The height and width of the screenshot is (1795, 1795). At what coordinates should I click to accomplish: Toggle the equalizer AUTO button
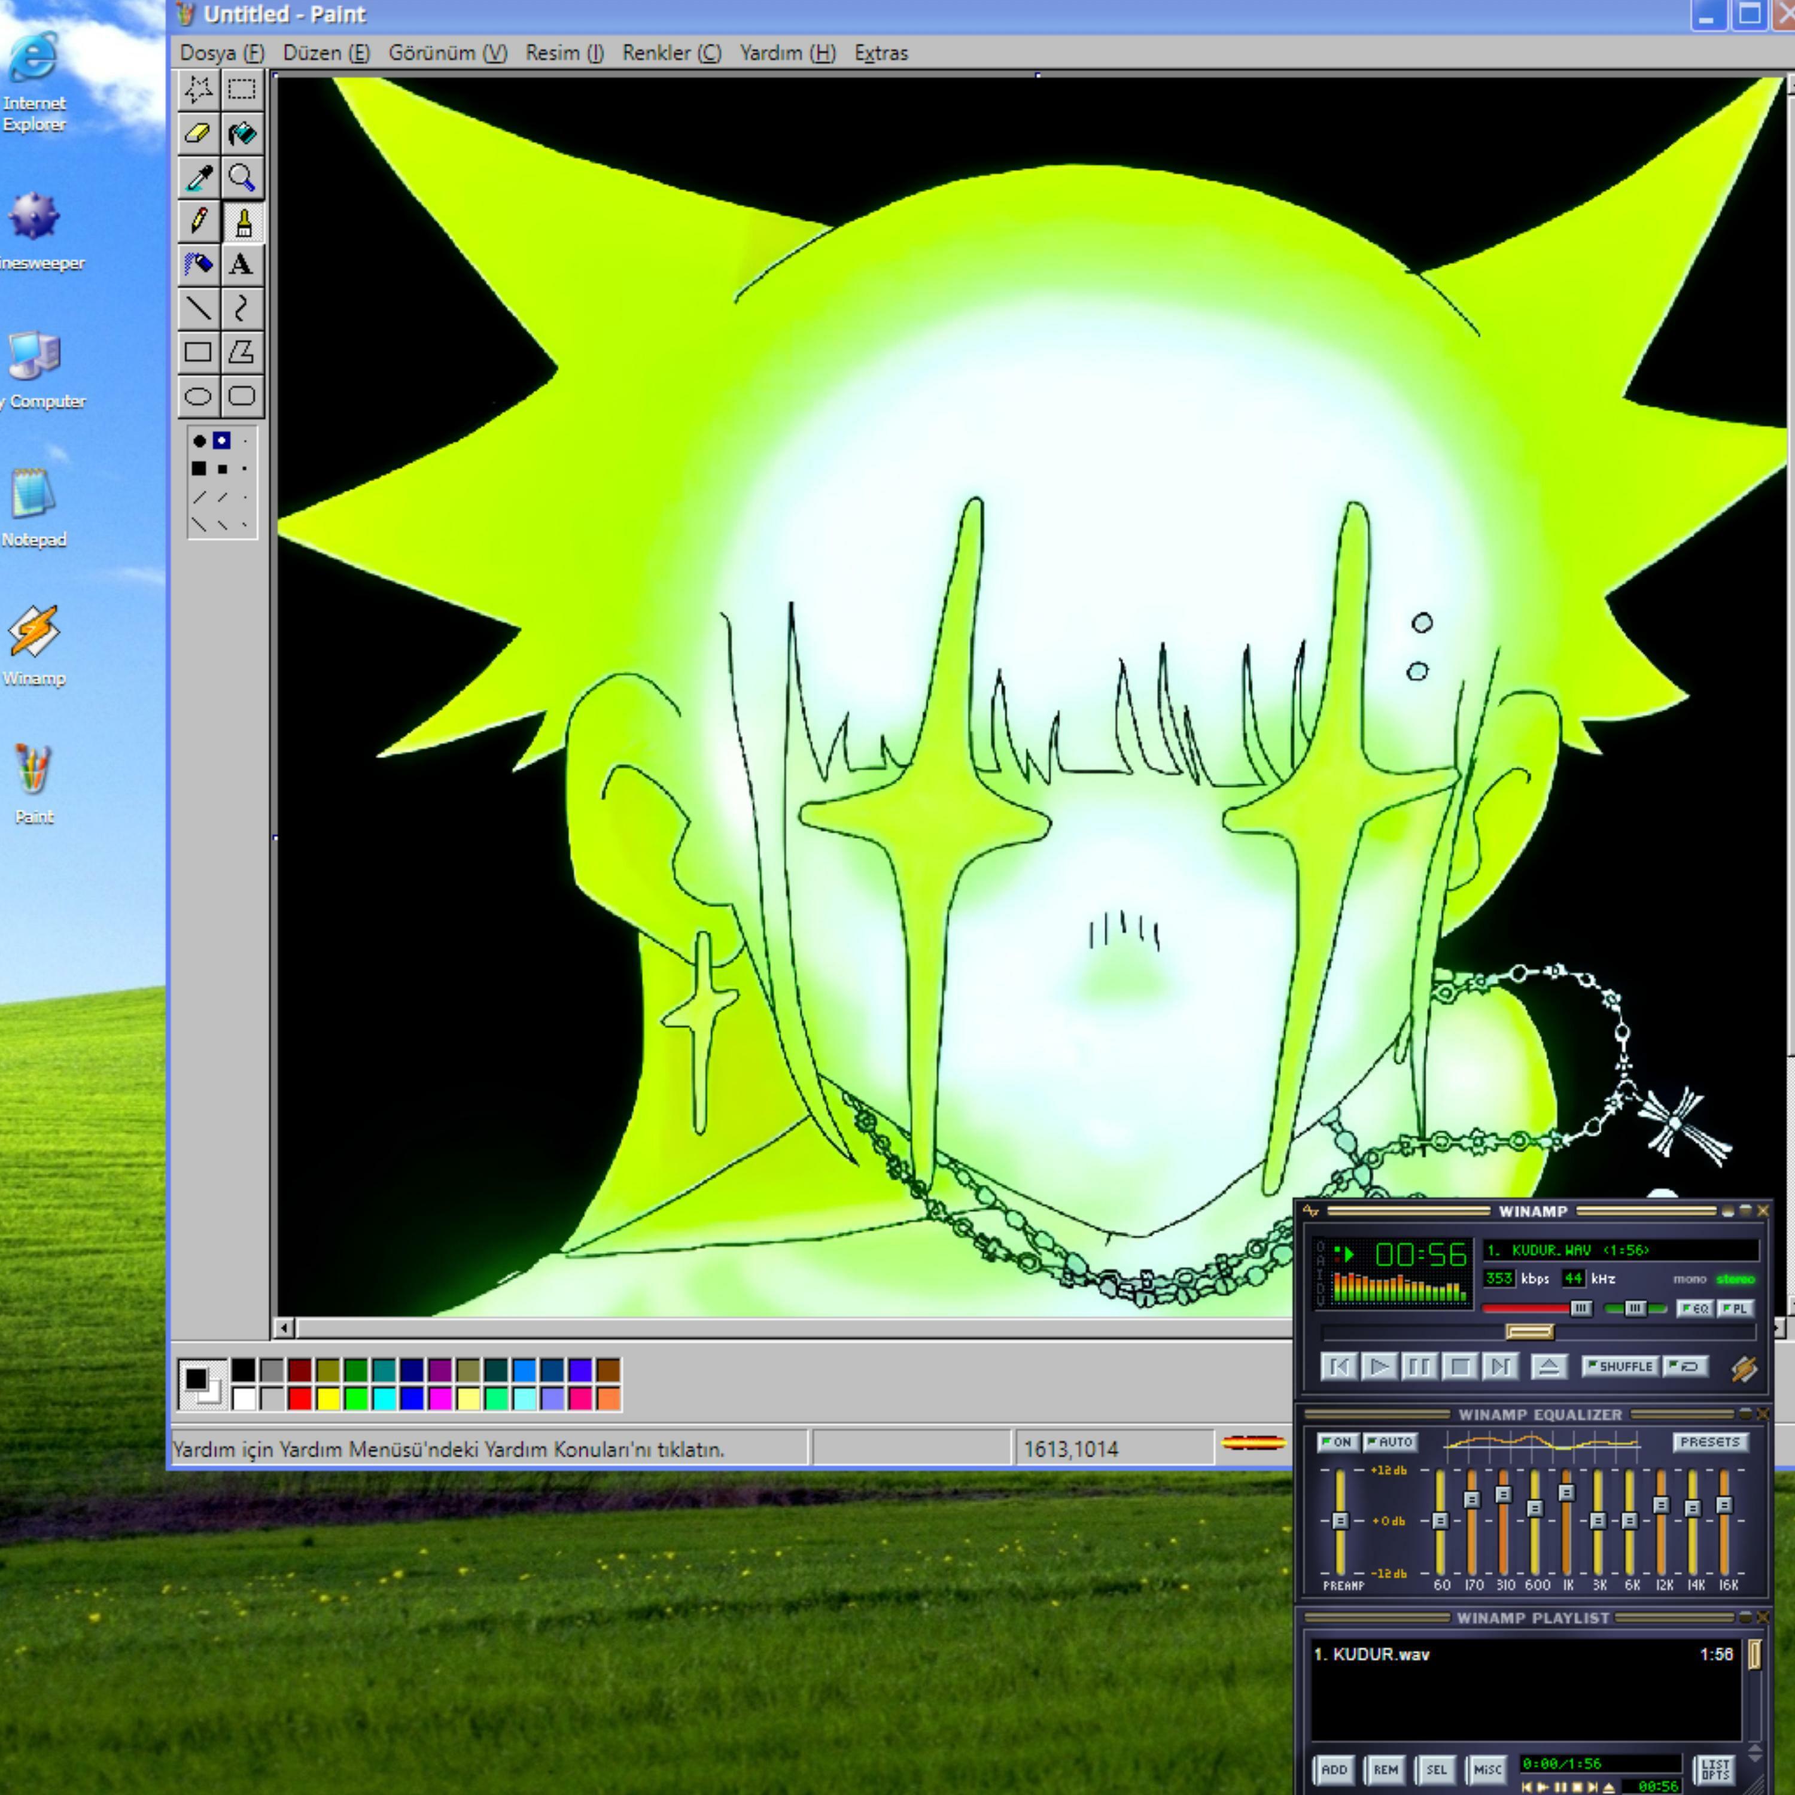coord(1390,1442)
